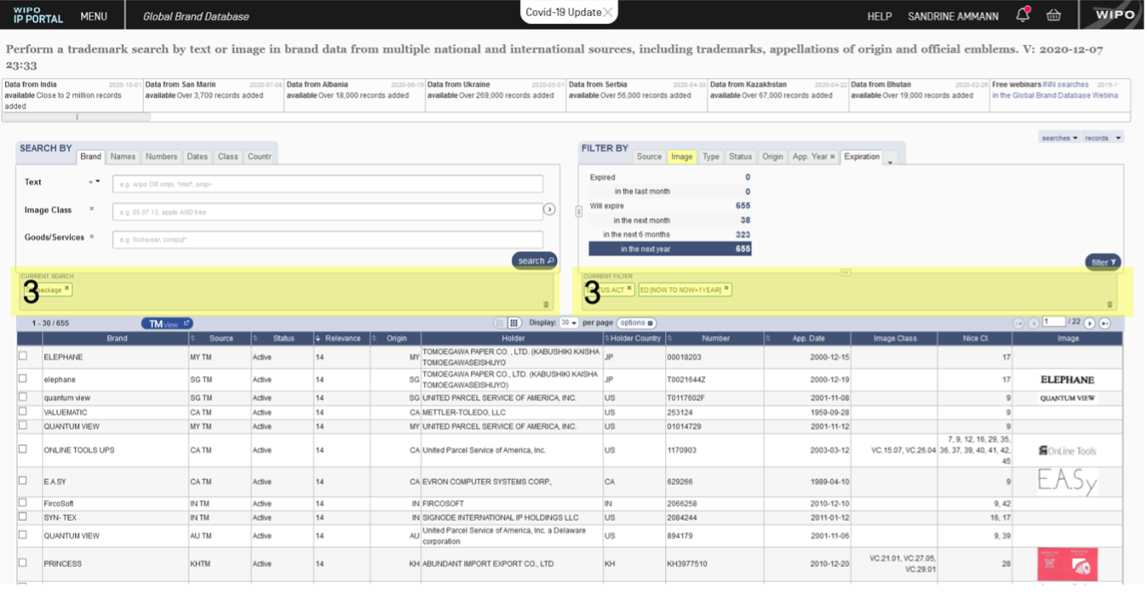The height and width of the screenshot is (600, 1147).
Task: Go to next results page arrow
Action: point(1089,323)
